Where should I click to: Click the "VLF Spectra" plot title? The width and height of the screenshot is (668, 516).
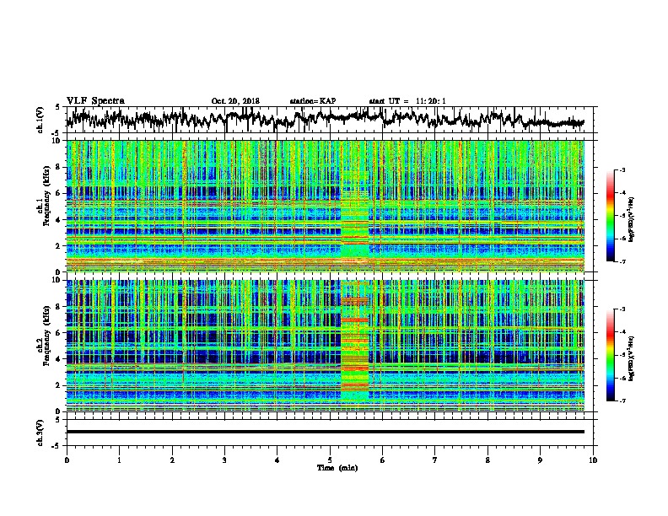(95, 101)
